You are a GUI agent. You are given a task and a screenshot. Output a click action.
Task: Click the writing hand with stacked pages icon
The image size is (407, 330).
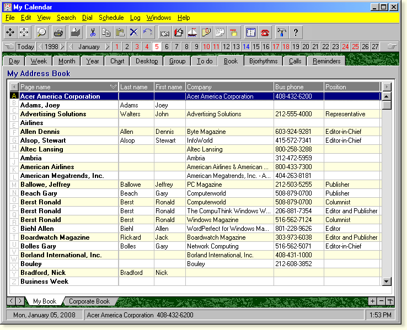coord(76,33)
